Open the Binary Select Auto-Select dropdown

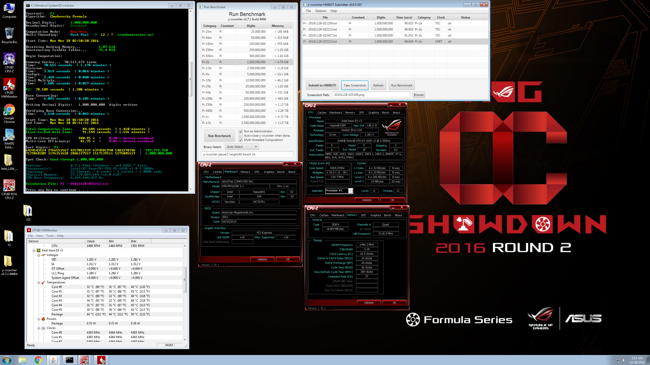(242, 147)
